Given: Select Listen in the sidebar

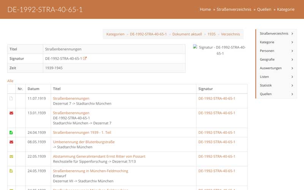Looking at the screenshot, I should (x=276, y=77).
